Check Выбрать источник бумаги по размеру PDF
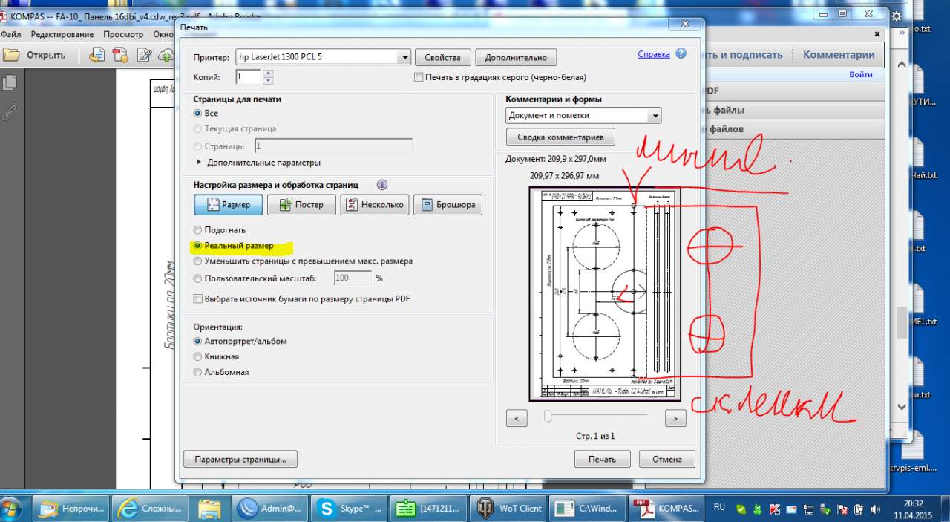 [197, 298]
